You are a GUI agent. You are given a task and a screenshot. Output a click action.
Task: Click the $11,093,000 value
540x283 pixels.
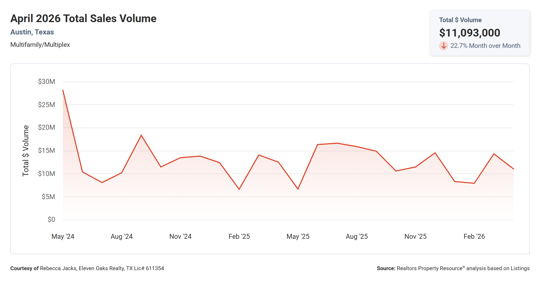click(x=470, y=33)
